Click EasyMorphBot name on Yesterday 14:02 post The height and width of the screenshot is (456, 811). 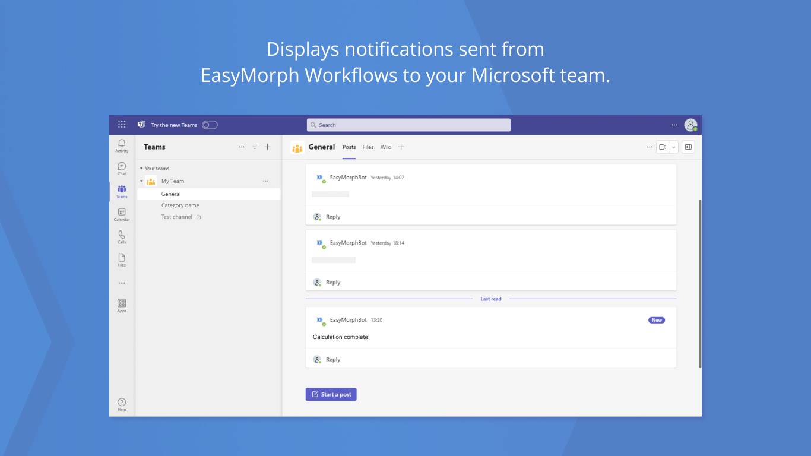click(x=349, y=178)
